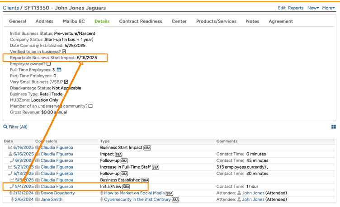Go to the Clients breadcrumb link

pyautogui.click(x=11, y=8)
